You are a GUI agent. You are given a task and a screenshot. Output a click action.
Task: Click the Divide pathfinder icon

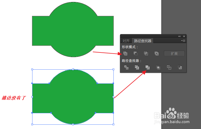tap(126, 67)
